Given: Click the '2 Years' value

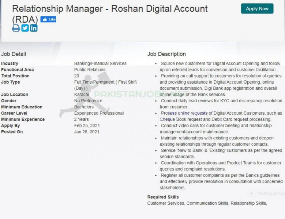Looking at the screenshot, I should 82,119.
